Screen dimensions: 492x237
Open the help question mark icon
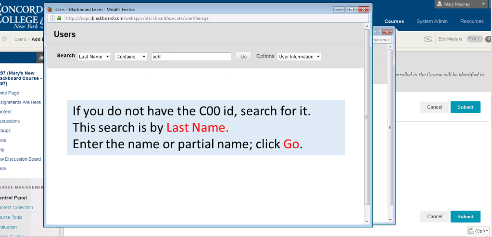point(488,39)
